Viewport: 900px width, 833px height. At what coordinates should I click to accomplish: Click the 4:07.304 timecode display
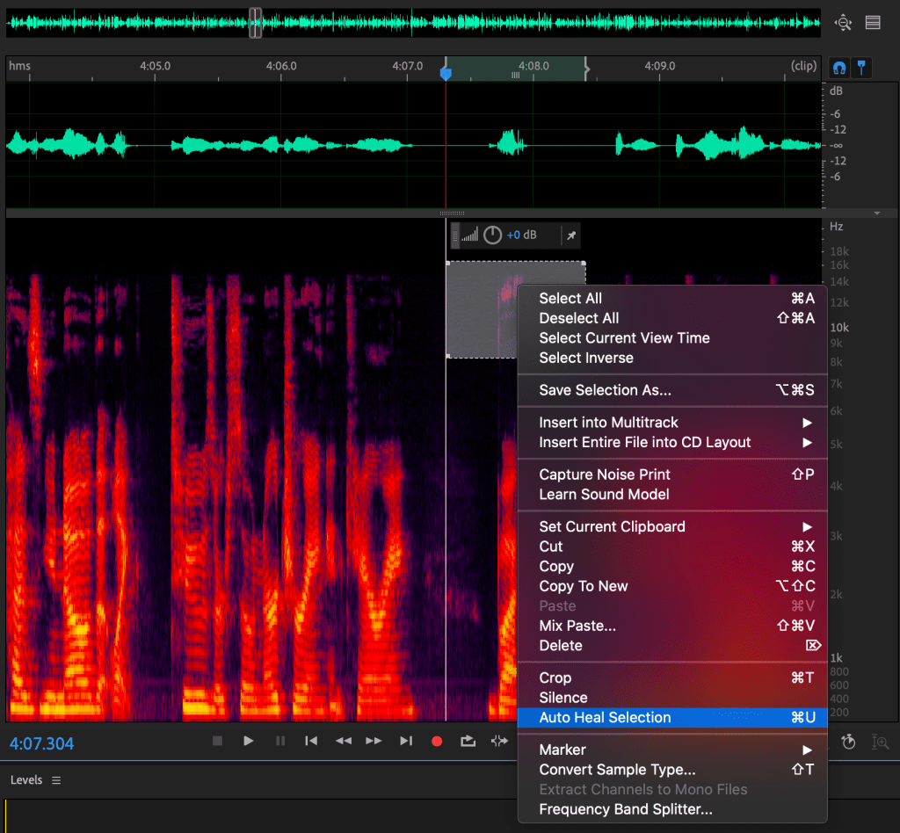[x=42, y=743]
